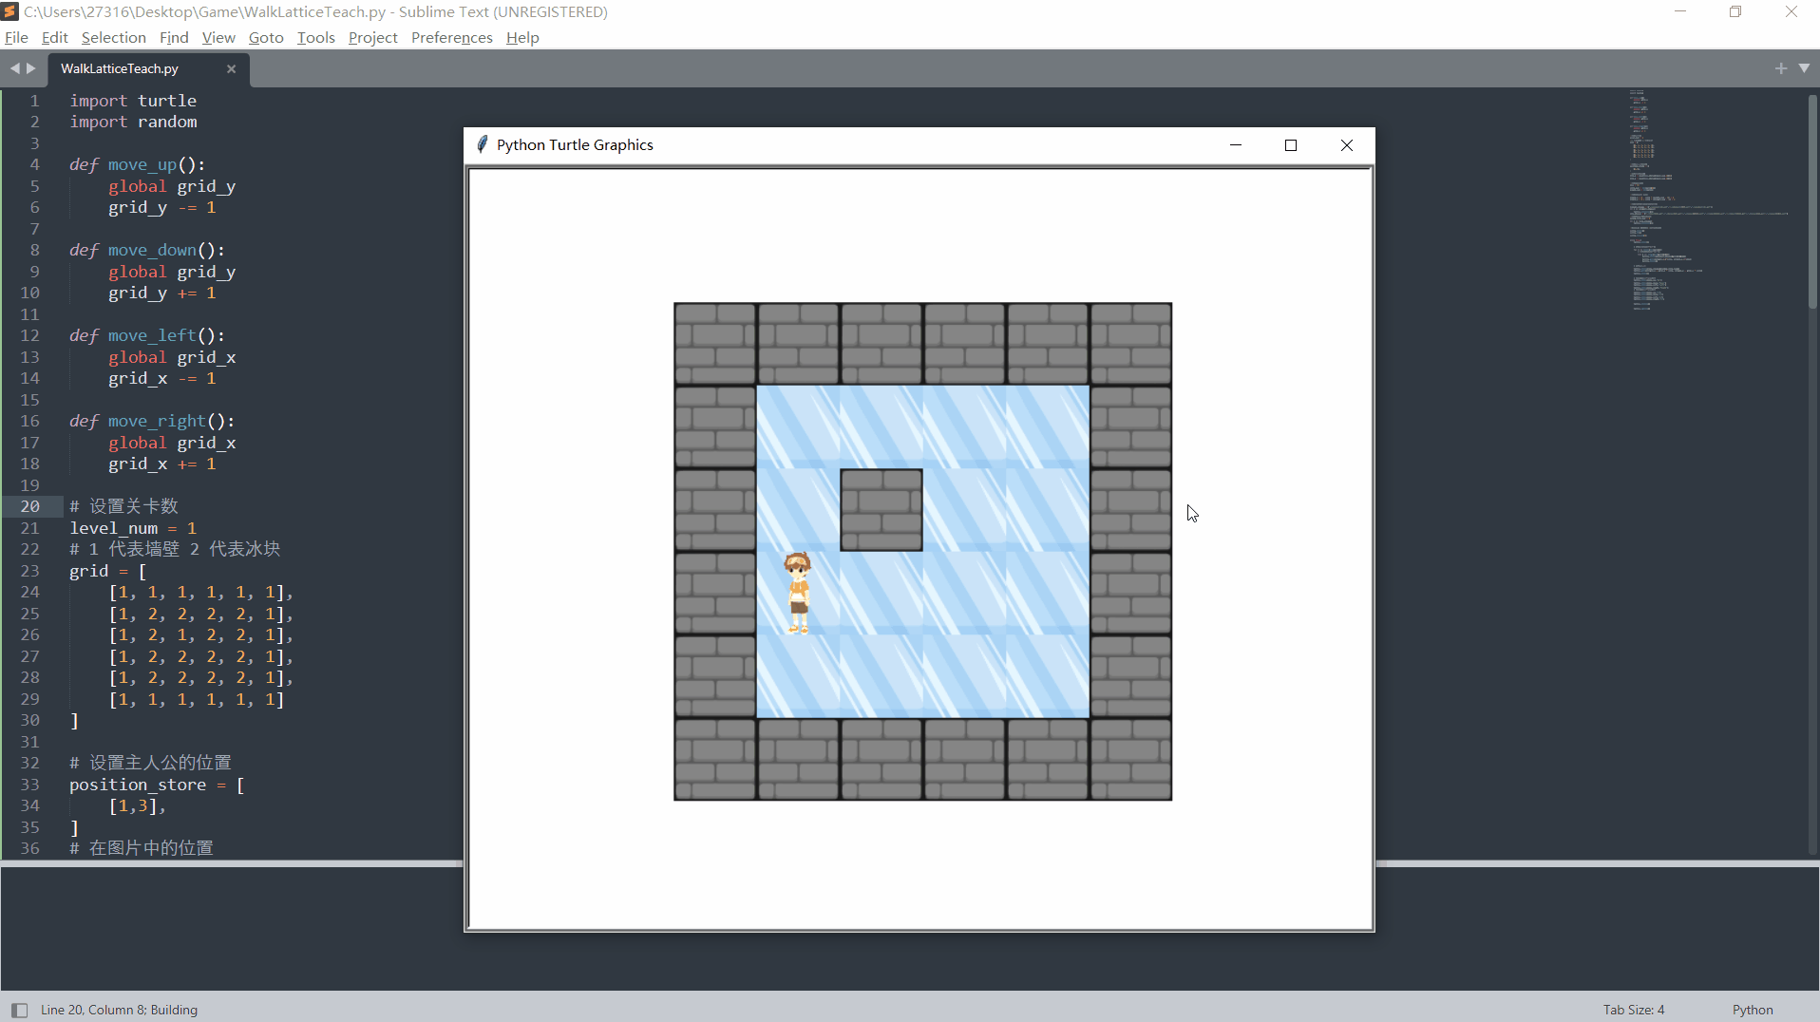This screenshot has width=1820, height=1022.
Task: Minimize the Python Turtle Graphics window
Action: 1236,144
